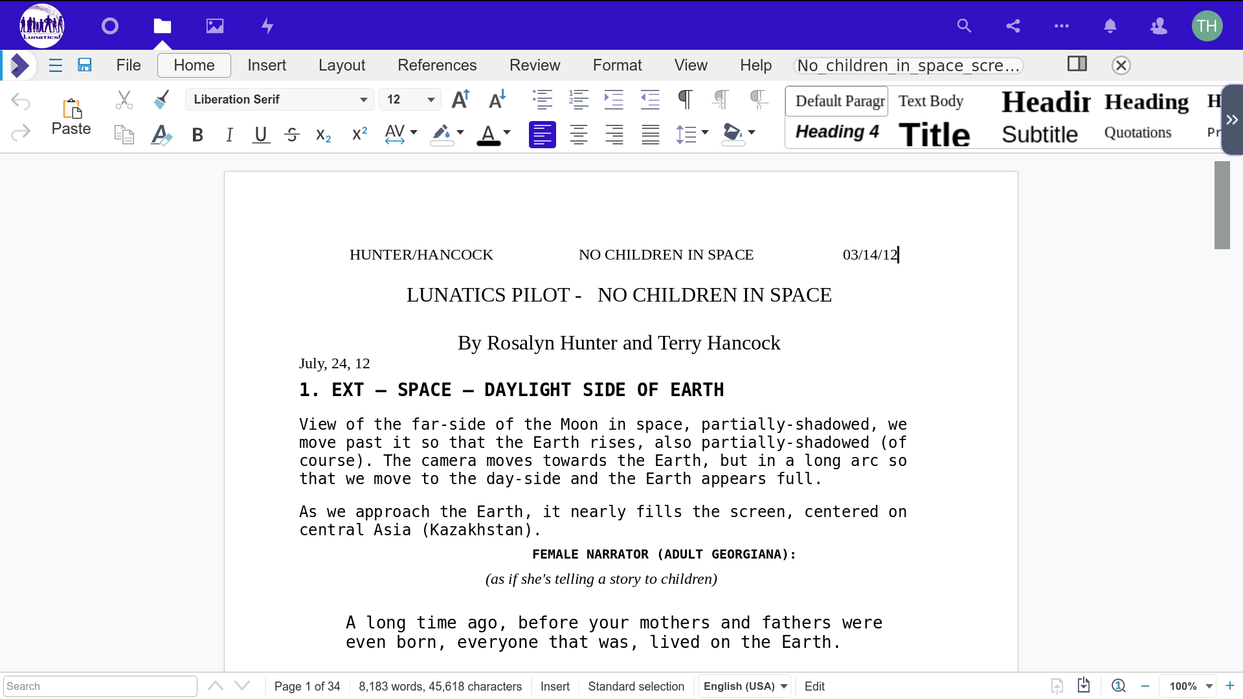Click the Increase Font Size icon
The height and width of the screenshot is (699, 1243).
click(x=460, y=99)
